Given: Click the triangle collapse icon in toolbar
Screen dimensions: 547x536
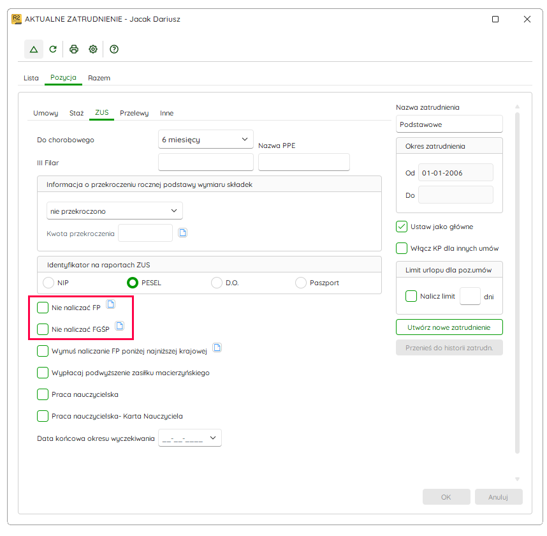Looking at the screenshot, I should (x=34, y=49).
